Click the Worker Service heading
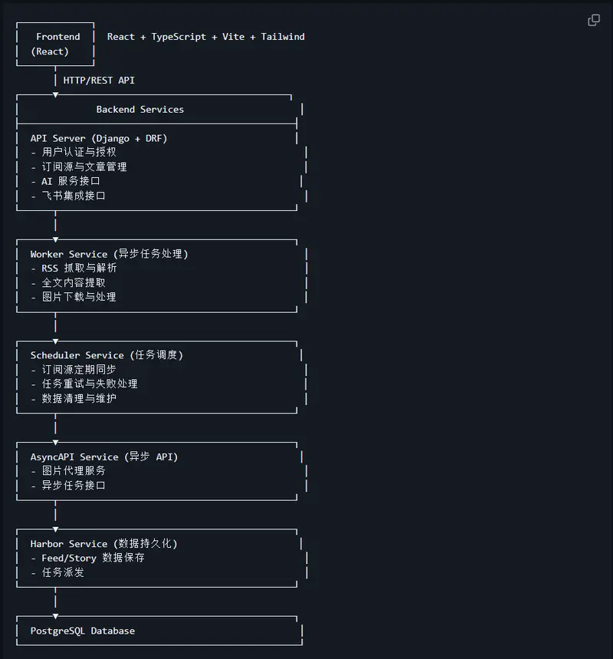Screen dimensions: 613x659 [109, 254]
